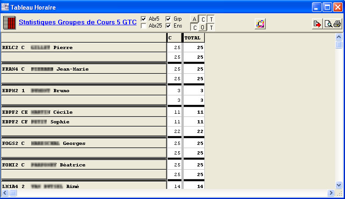Select the RELC2 C Pierre row

click(82, 47)
